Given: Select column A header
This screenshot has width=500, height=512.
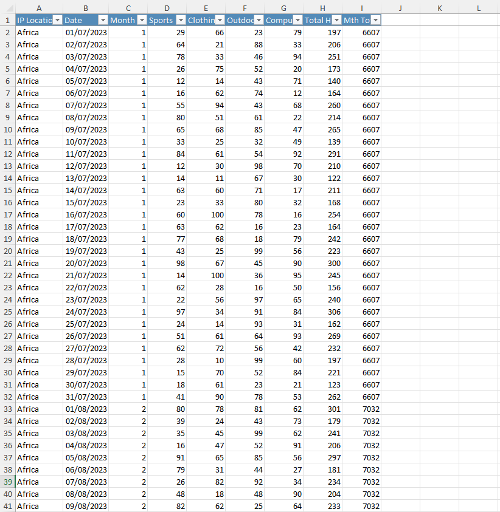Looking at the screenshot, I should [40, 8].
